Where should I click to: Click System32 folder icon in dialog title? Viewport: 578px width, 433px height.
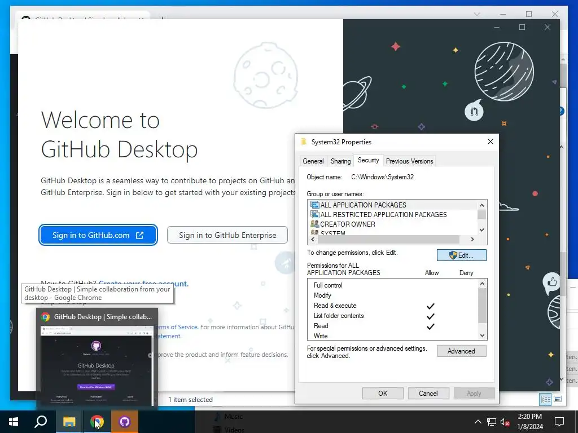304,142
